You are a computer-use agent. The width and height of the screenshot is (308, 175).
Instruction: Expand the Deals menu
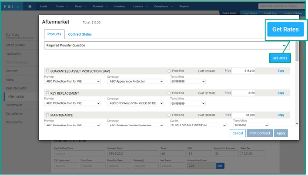tap(80, 6)
